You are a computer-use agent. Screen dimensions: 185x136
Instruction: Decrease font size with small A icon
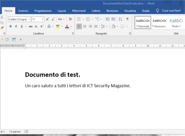(x=53, y=19)
